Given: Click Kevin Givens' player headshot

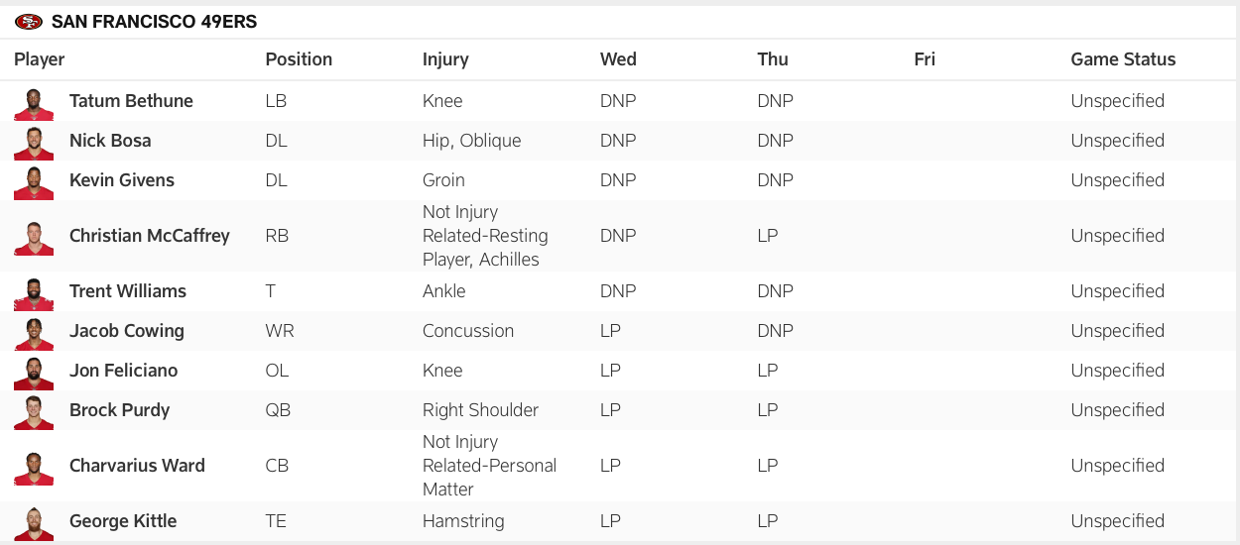Looking at the screenshot, I should (x=34, y=182).
